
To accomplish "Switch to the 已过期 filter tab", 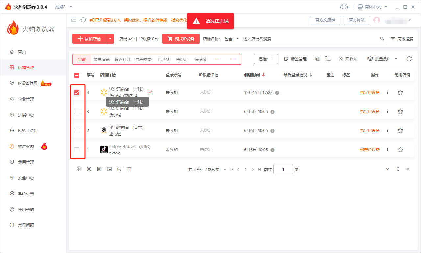I will click(163, 59).
